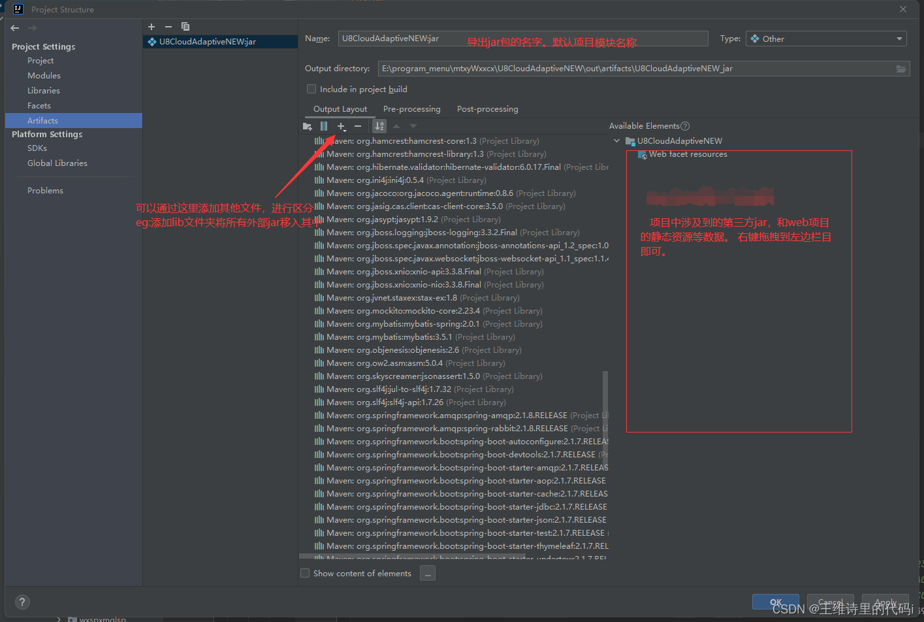
Task: Click Web facet resources icon
Action: pos(642,155)
